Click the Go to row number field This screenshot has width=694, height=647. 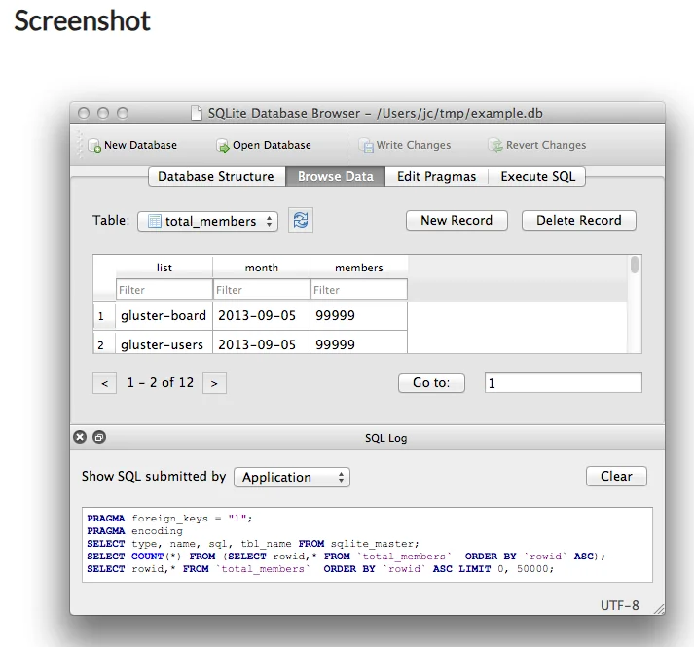click(563, 382)
